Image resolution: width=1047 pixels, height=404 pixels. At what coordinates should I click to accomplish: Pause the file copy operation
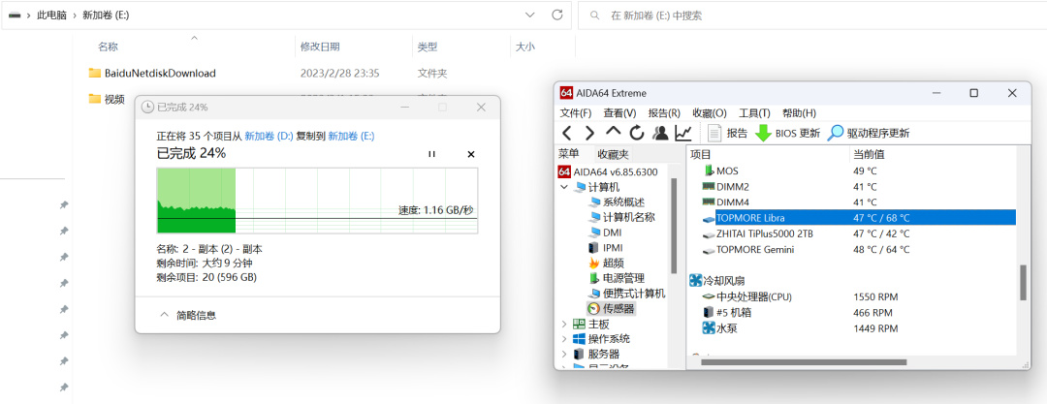click(x=431, y=154)
